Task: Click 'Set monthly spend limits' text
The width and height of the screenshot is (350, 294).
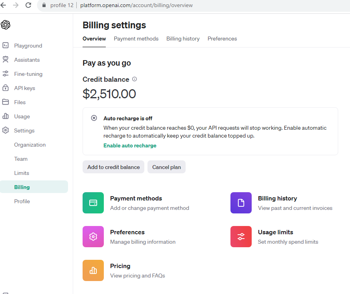Action: click(x=288, y=242)
